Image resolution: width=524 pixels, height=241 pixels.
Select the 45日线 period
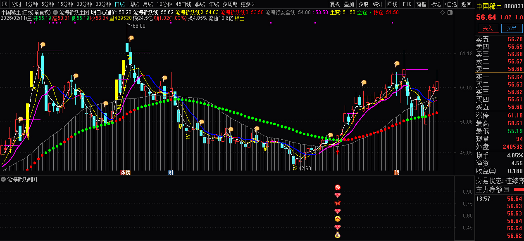(x=183, y=4)
